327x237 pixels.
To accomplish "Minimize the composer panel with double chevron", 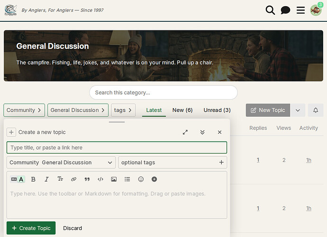I will 202,132.
